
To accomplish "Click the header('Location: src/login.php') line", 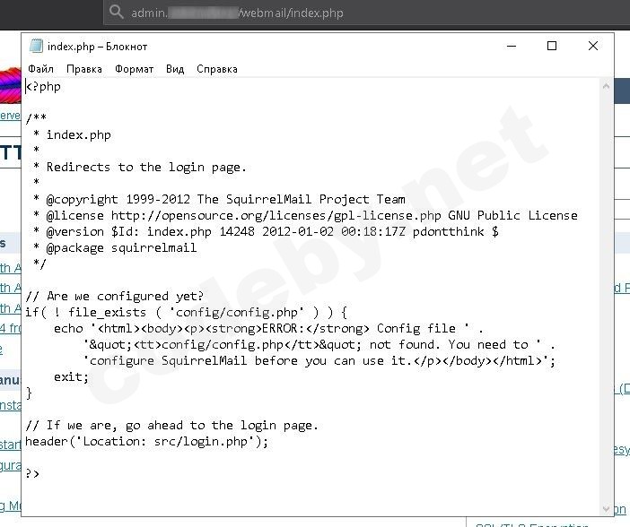I will [146, 441].
